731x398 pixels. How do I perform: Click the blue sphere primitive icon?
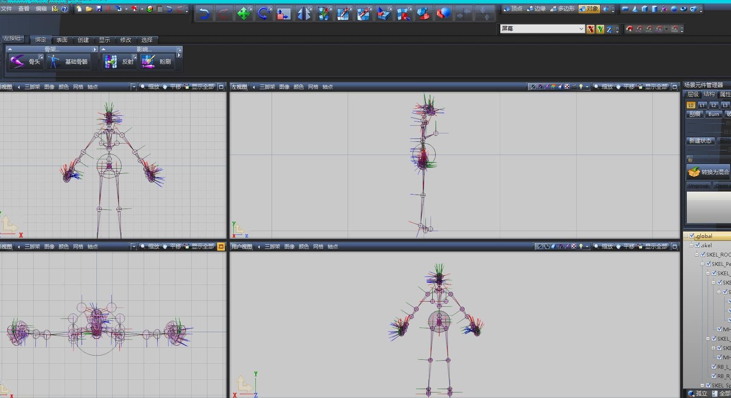pos(674,8)
